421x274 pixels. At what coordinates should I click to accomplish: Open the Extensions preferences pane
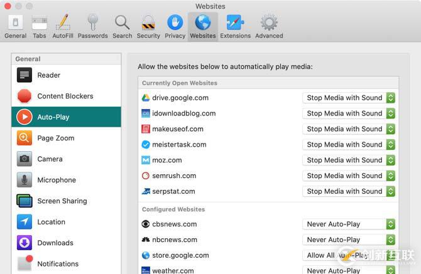(235, 26)
